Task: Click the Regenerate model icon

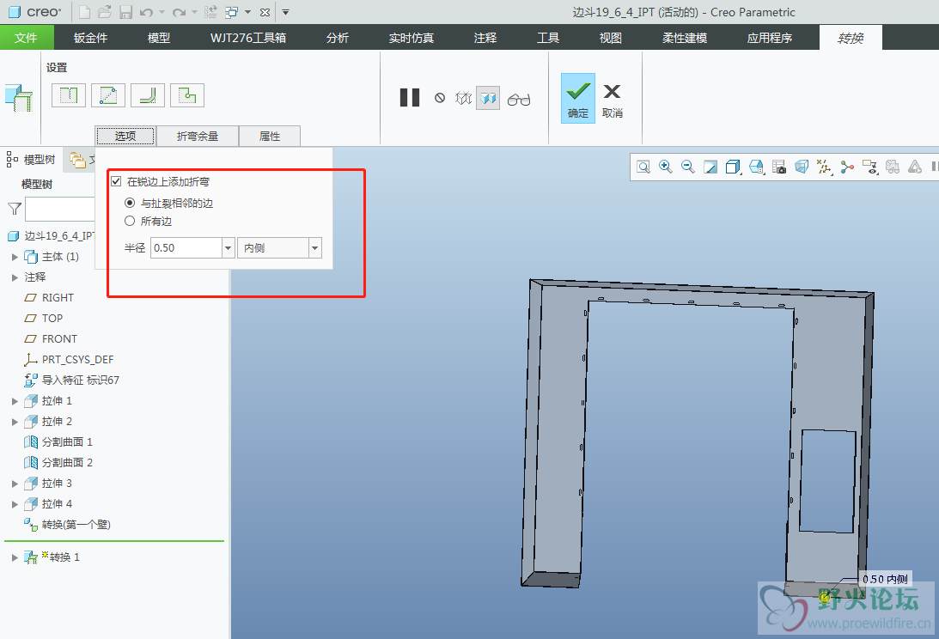Action: (x=210, y=12)
